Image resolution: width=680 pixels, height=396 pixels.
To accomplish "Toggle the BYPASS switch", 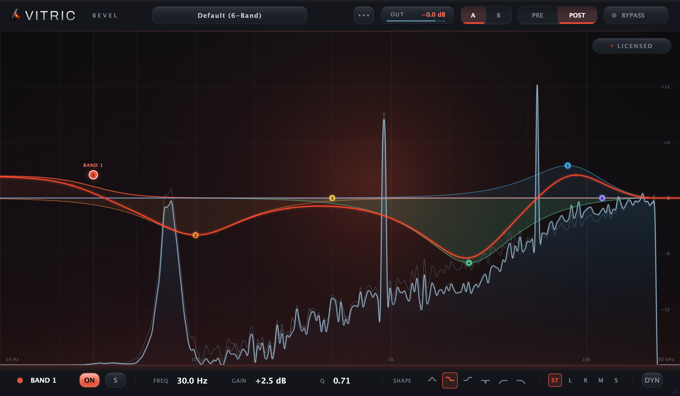I will [636, 15].
